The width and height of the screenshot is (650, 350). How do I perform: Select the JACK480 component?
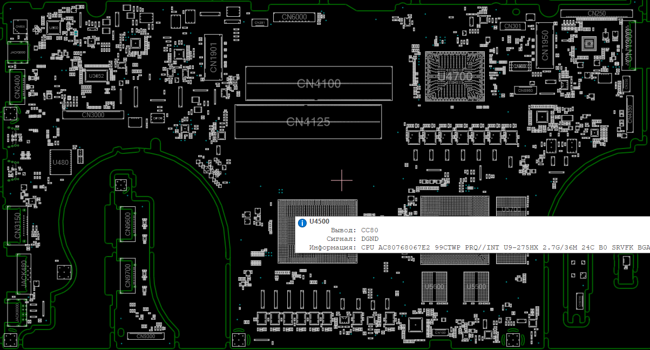(x=24, y=274)
